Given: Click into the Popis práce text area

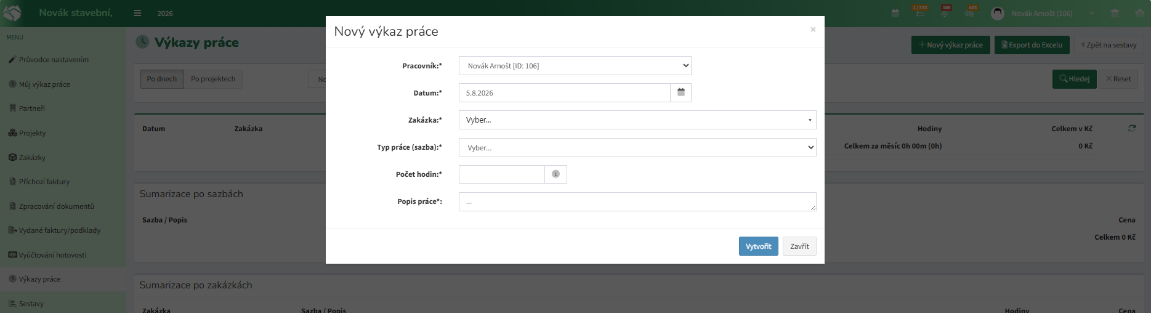Looking at the screenshot, I should [637, 201].
